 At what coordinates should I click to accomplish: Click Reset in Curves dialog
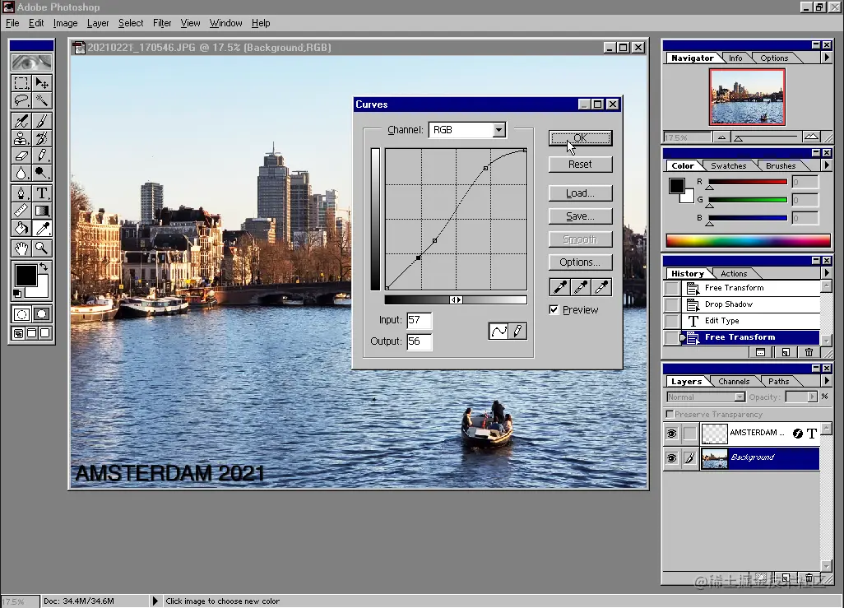coord(580,165)
